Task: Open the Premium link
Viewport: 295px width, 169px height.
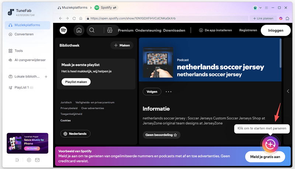Action: pos(126,31)
